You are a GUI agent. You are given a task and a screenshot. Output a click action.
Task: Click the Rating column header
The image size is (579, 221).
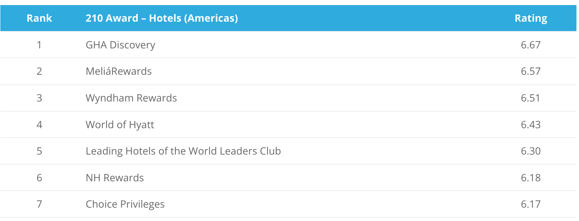click(x=531, y=18)
